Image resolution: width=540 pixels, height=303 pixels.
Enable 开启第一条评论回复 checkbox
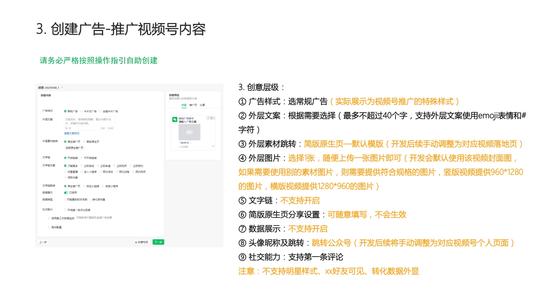[x=65, y=210]
